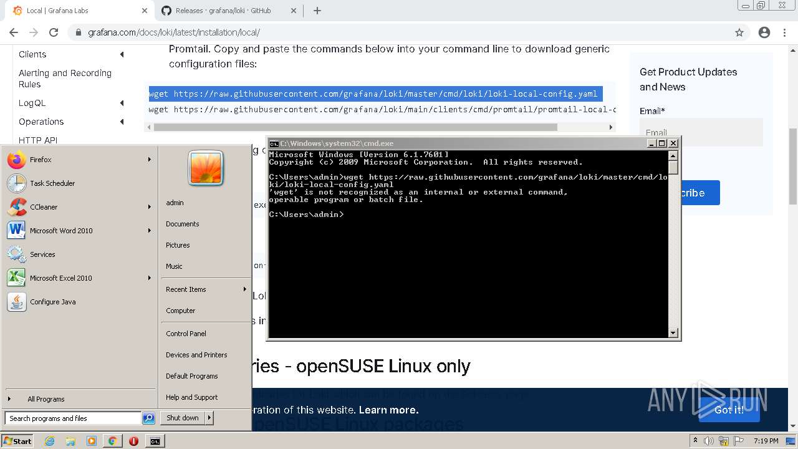Click the user account picture
Image resolution: width=798 pixels, height=449 pixels.
tap(206, 168)
